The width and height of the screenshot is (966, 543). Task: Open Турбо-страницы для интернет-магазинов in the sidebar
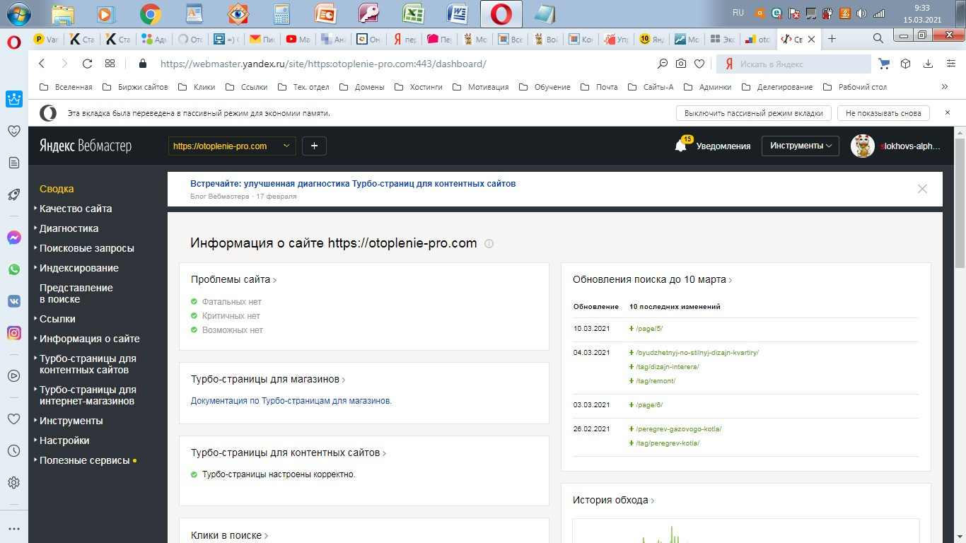[88, 395]
